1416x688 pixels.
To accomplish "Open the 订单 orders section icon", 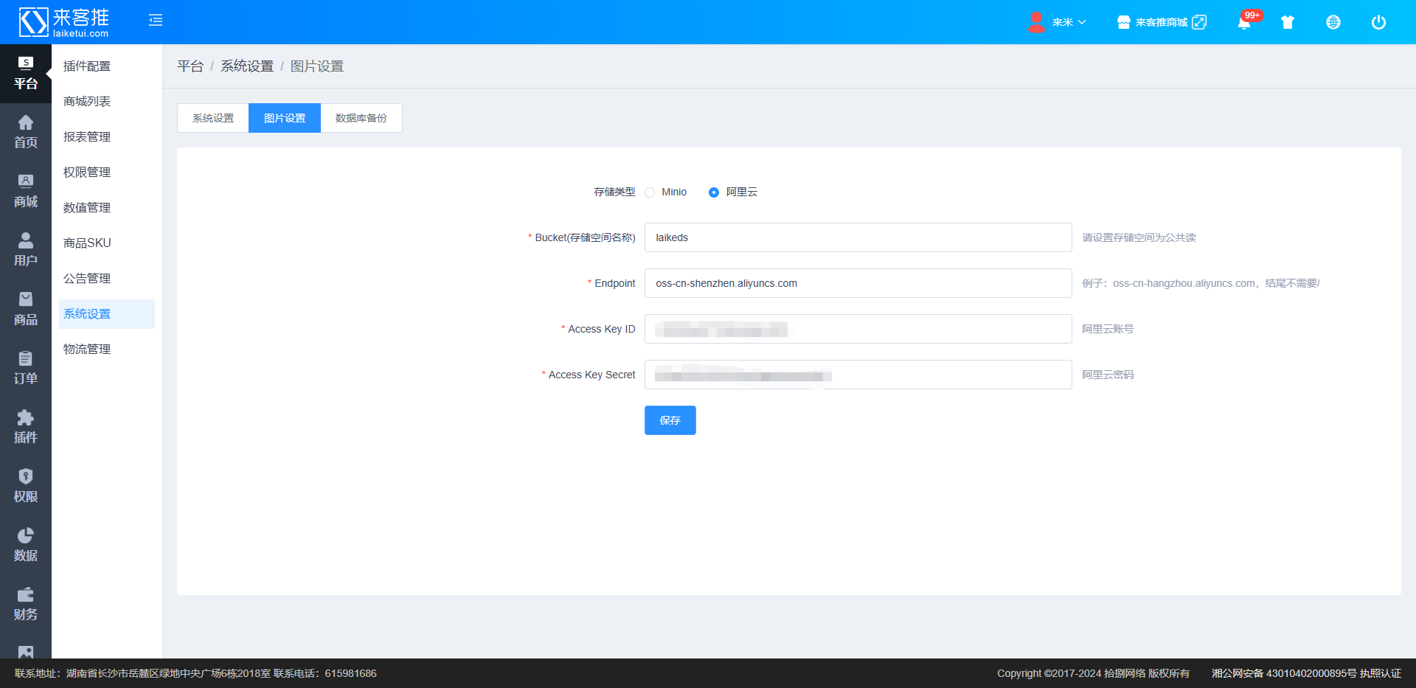I will [26, 368].
